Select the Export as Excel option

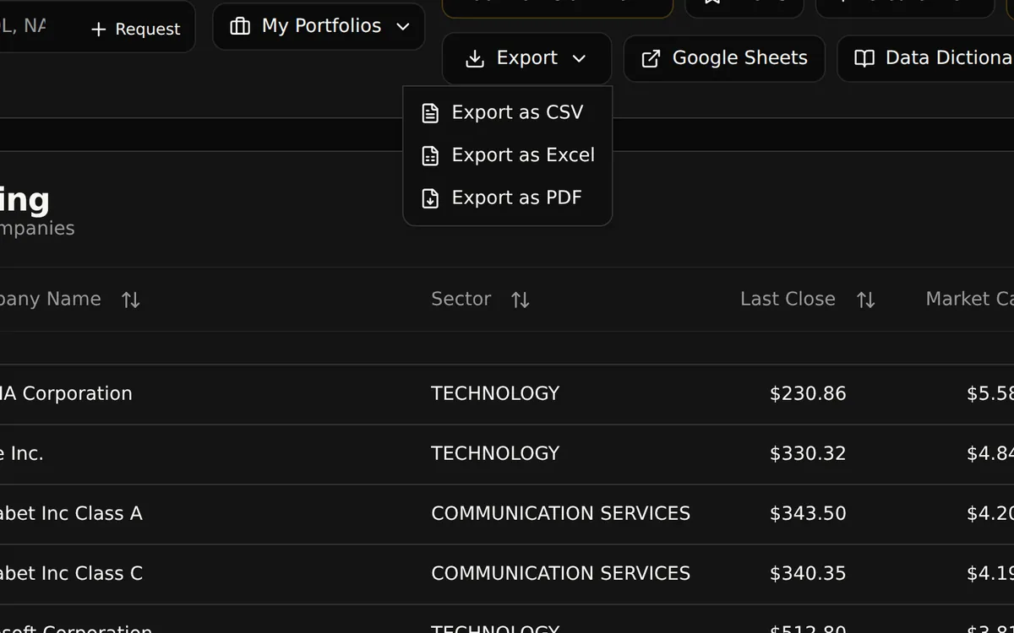pyautogui.click(x=507, y=155)
